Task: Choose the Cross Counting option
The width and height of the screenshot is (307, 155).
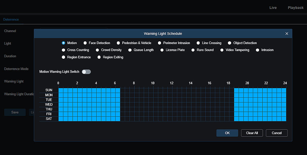Action: (64, 50)
